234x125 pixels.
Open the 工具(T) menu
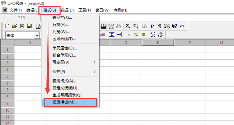pyautogui.click(x=84, y=10)
